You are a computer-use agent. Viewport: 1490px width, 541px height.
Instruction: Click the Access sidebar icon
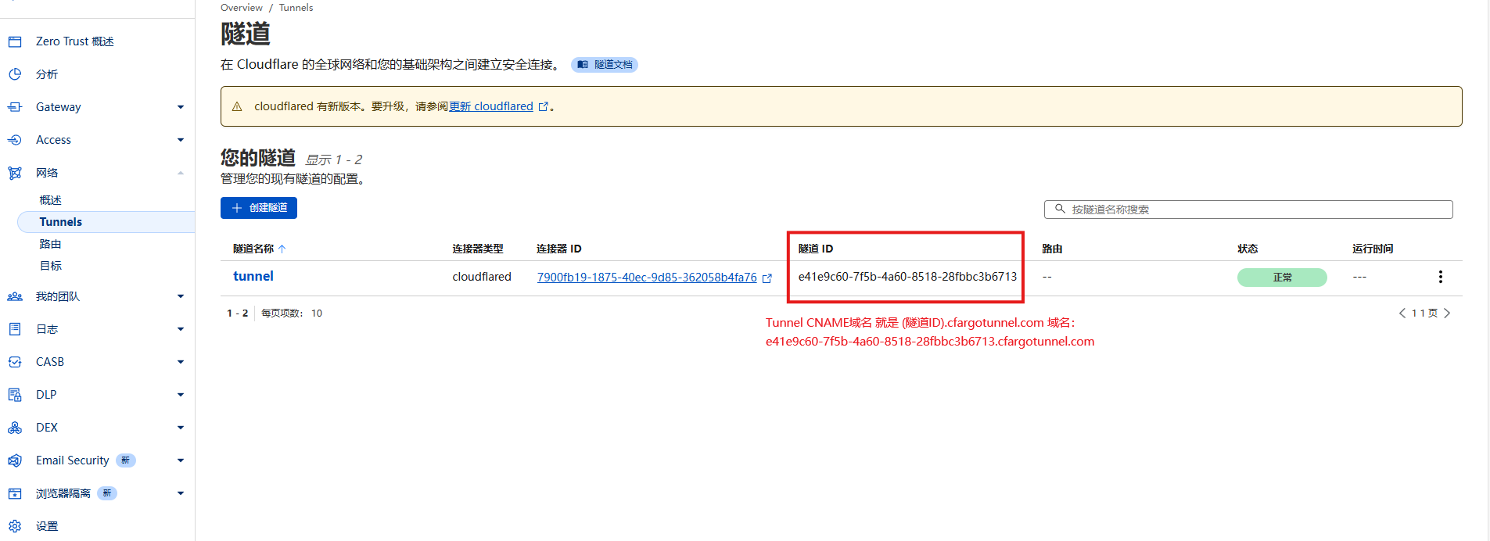click(x=15, y=140)
